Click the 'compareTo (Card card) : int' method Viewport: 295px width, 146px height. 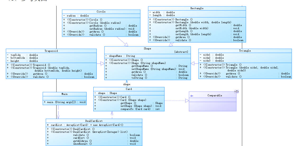click(x=140, y=109)
